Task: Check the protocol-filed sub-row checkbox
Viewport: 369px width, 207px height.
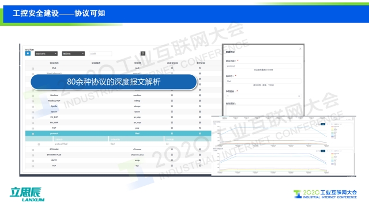Action: click(x=39, y=144)
